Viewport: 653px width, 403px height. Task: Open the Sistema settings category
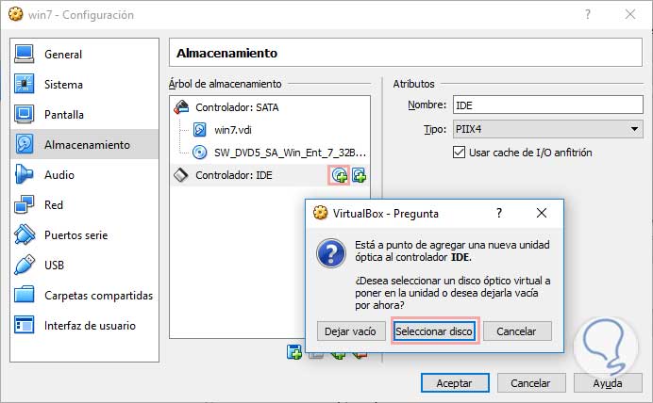(84, 85)
